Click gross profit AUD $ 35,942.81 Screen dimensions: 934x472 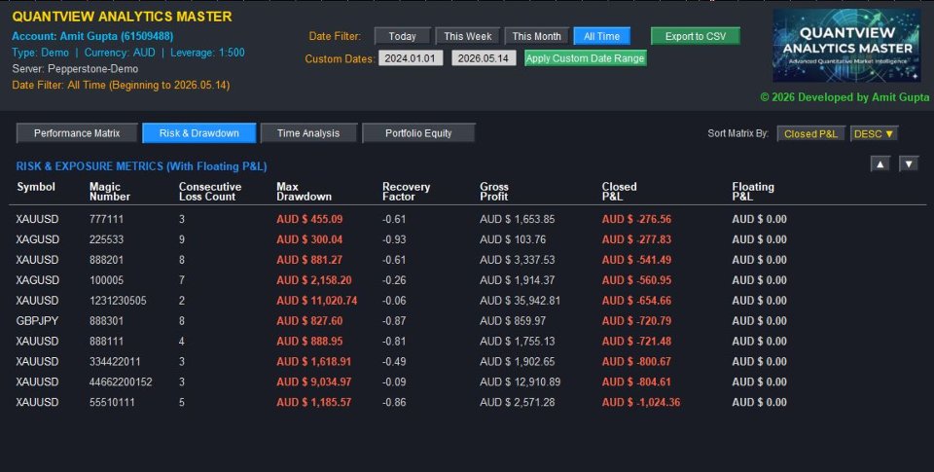coord(520,301)
